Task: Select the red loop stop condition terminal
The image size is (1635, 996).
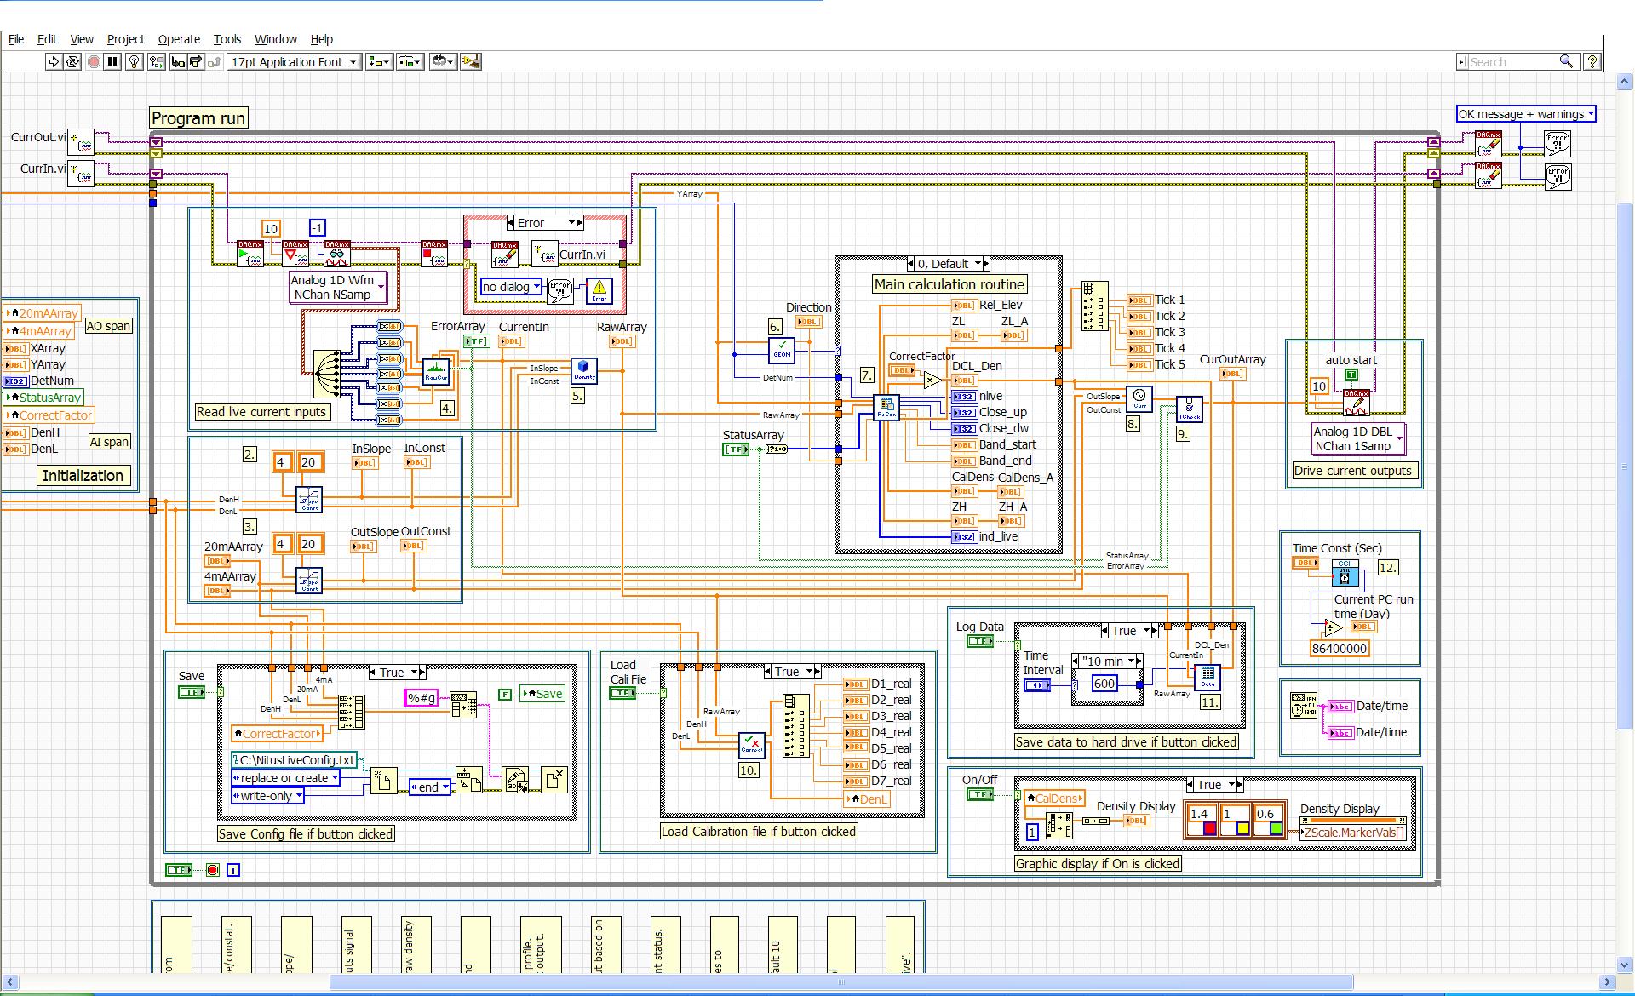Action: 213,870
